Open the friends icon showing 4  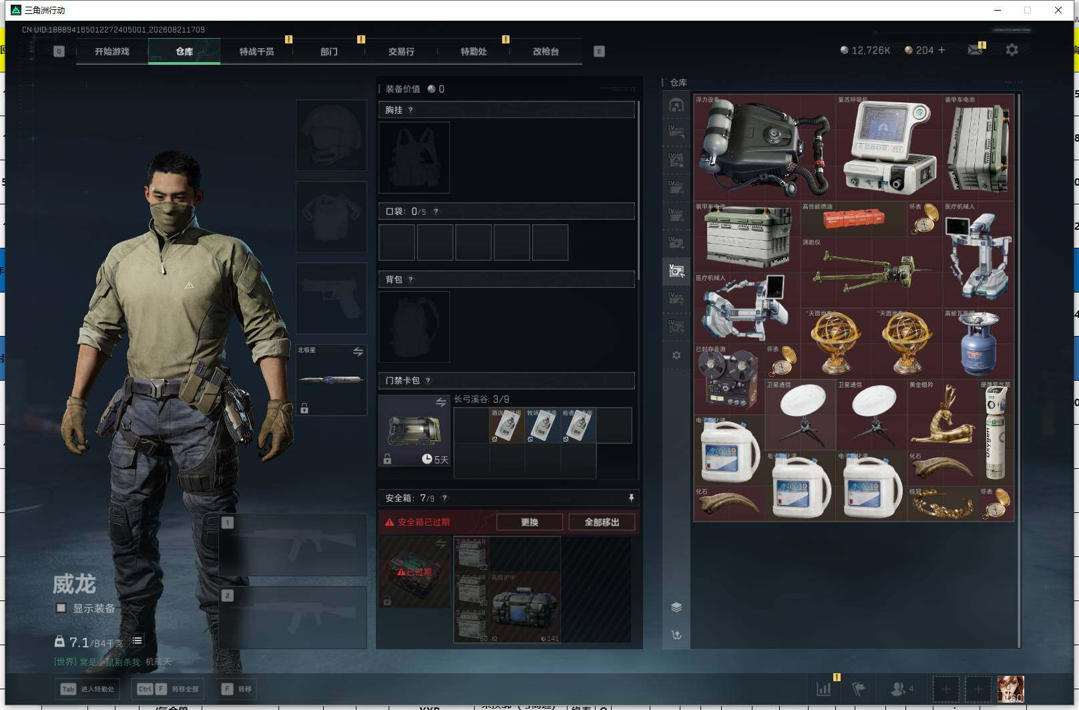pyautogui.click(x=902, y=689)
